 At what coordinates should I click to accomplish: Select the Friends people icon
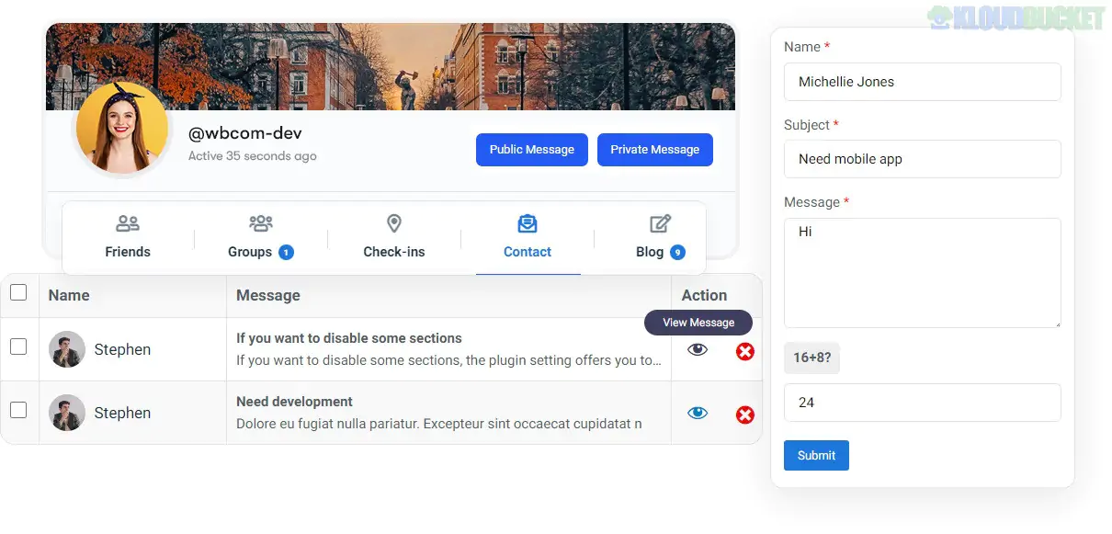pyautogui.click(x=128, y=222)
